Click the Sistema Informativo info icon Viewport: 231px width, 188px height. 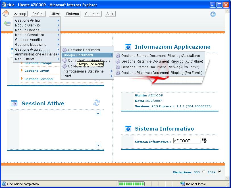128,129
